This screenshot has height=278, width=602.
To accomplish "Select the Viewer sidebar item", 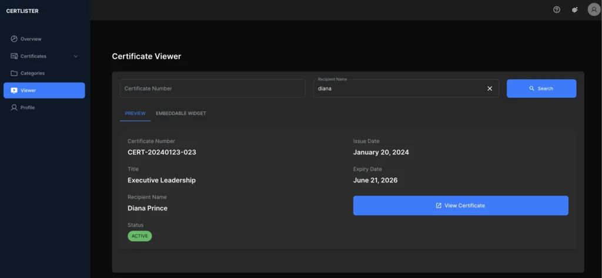I will [44, 90].
